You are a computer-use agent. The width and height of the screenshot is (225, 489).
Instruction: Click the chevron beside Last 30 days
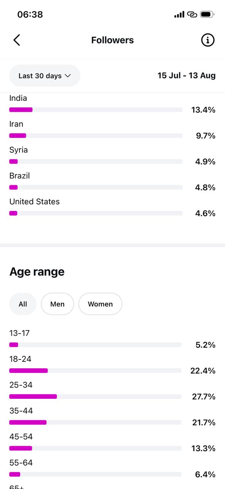68,76
